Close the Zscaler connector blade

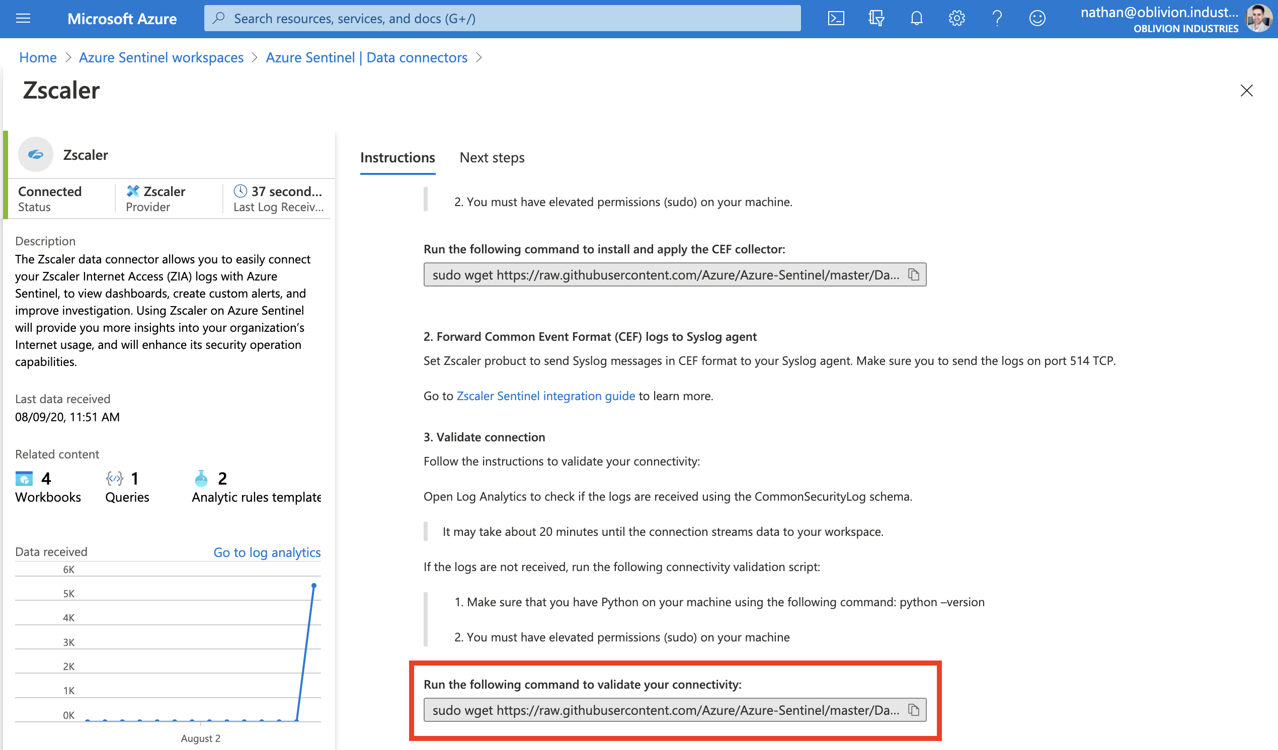(x=1246, y=90)
